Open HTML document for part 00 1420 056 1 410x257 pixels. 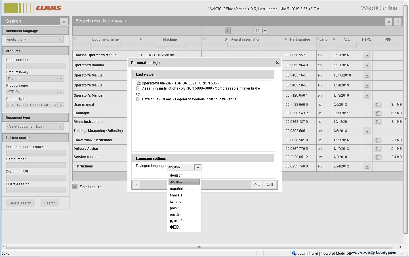point(367,96)
